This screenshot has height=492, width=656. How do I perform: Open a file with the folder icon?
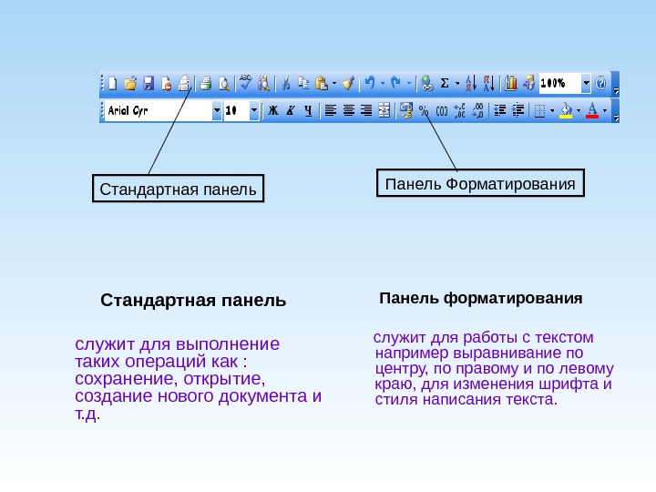[130, 83]
